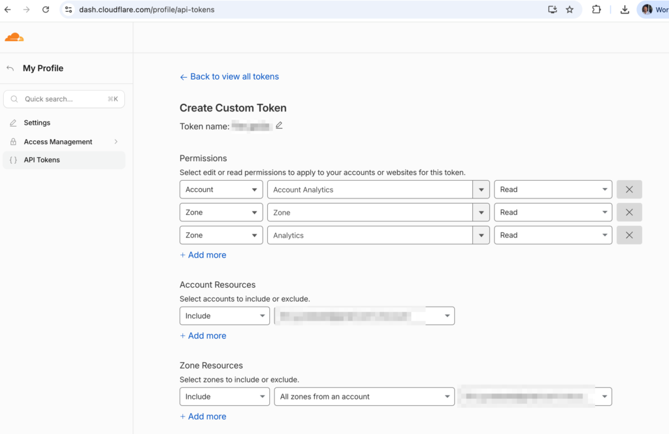Click Add more under Permissions
669x434 pixels.
tap(203, 255)
